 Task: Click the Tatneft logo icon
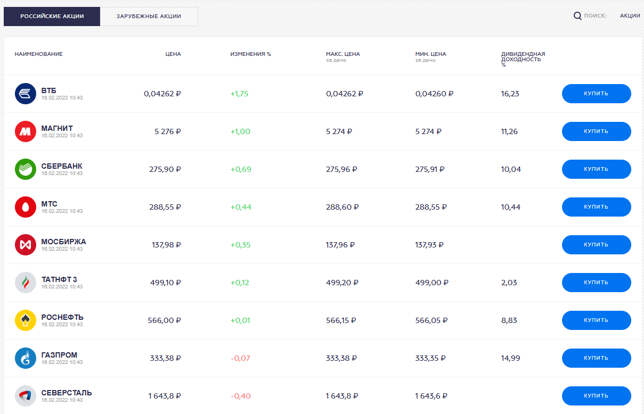(26, 283)
